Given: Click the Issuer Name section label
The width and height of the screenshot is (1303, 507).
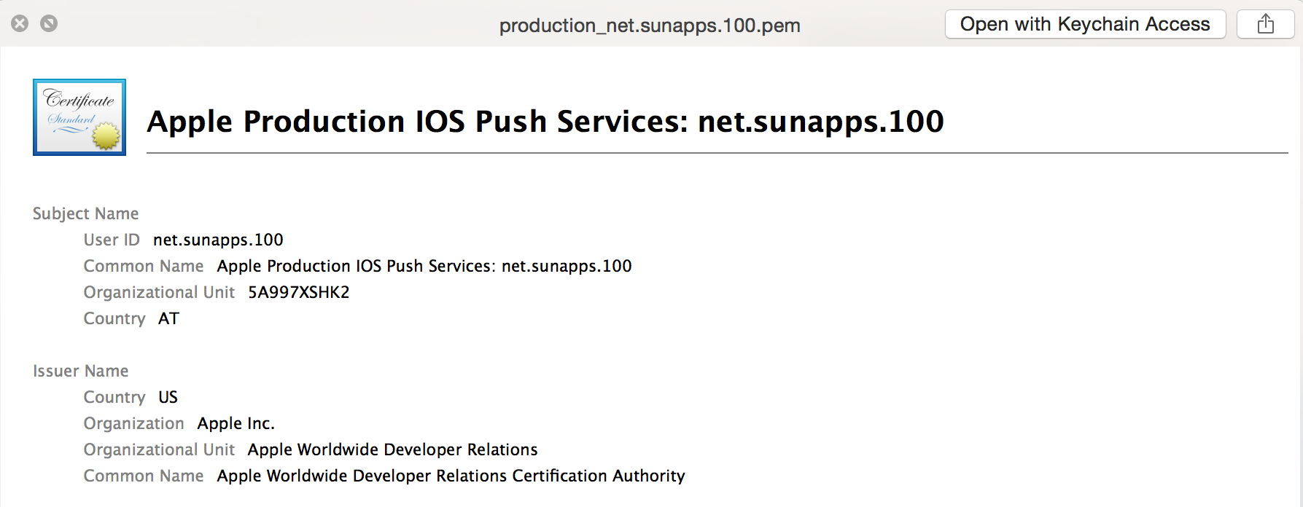Looking at the screenshot, I should coord(80,371).
